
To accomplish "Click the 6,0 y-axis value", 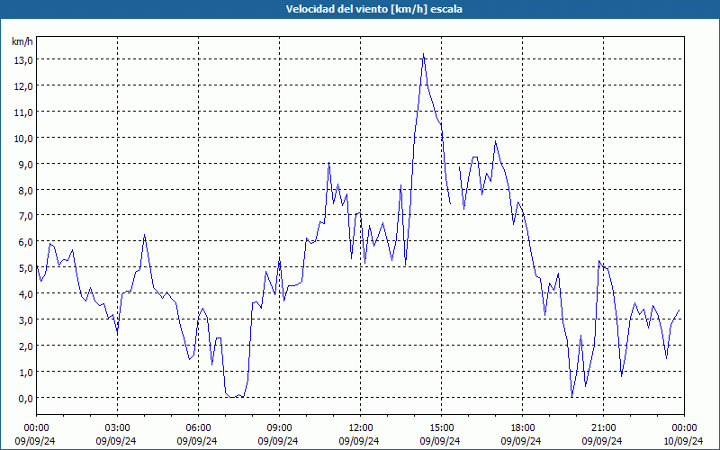I will click(26, 242).
